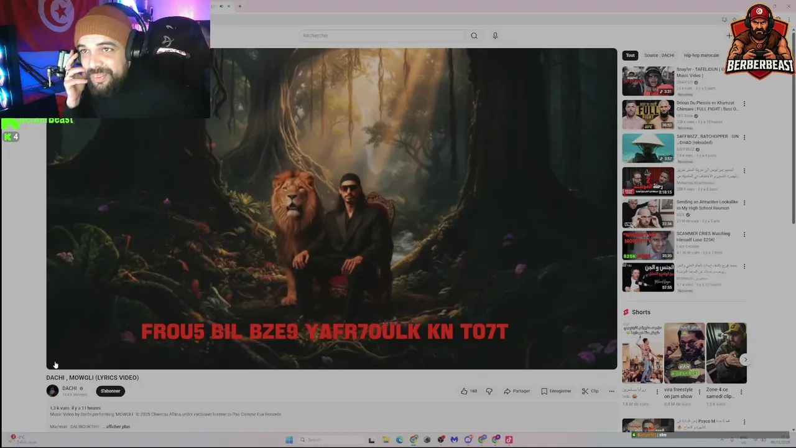Open options for SAFFWIZZ RATCHOPPER video
The height and width of the screenshot is (448, 796).
[x=744, y=138]
